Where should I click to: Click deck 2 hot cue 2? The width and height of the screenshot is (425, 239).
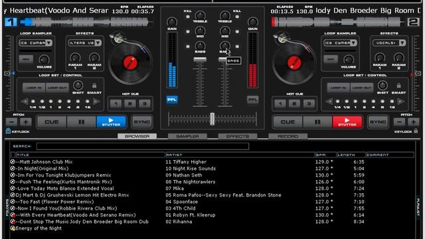294,104
